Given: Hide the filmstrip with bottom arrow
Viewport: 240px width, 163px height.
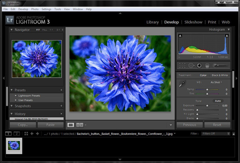Looking at the screenshot, I should pos(120,160).
